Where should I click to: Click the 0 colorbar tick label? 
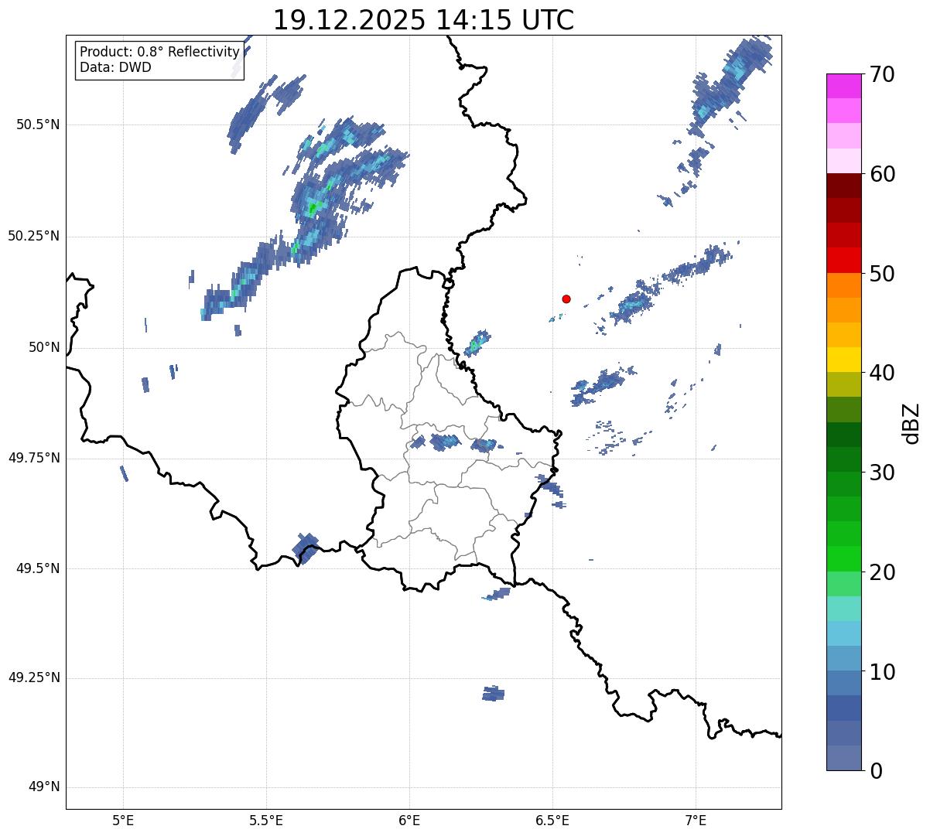pyautogui.click(x=877, y=771)
